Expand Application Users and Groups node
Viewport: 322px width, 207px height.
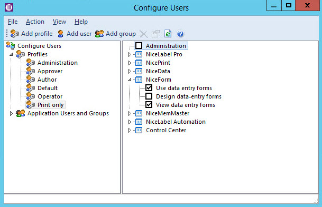coord(11,113)
